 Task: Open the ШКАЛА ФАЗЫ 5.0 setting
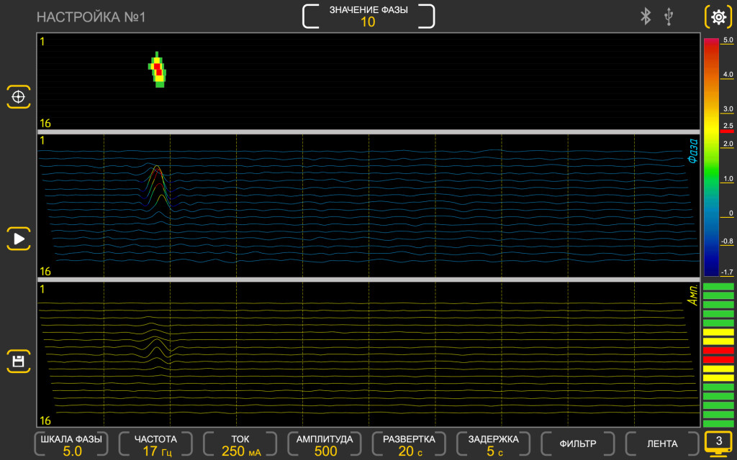pyautogui.click(x=71, y=445)
